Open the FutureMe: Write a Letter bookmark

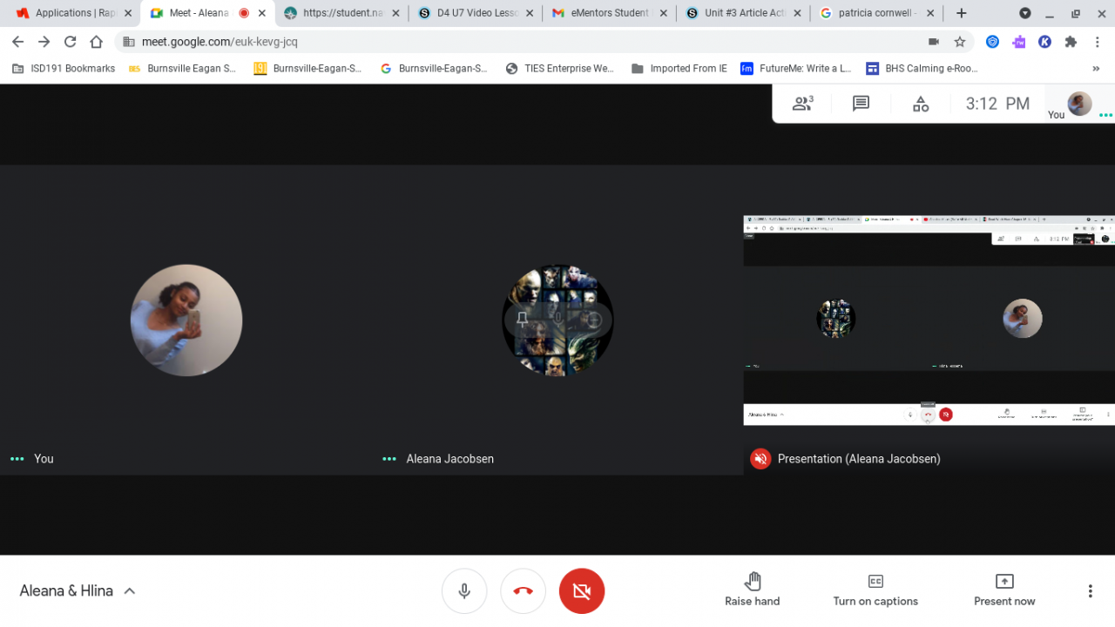795,69
